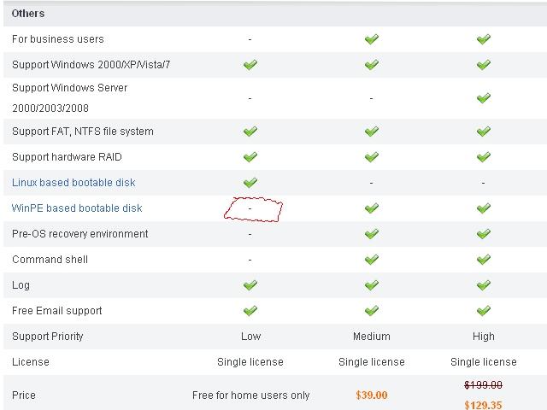The width and height of the screenshot is (547, 410).
Task: Click the business users checkmark in the $39.00 column
Action: click(x=371, y=39)
